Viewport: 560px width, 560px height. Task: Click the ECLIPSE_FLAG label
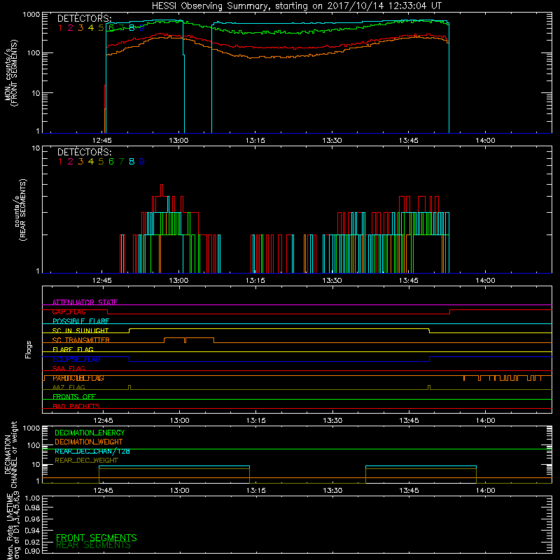click(x=76, y=359)
